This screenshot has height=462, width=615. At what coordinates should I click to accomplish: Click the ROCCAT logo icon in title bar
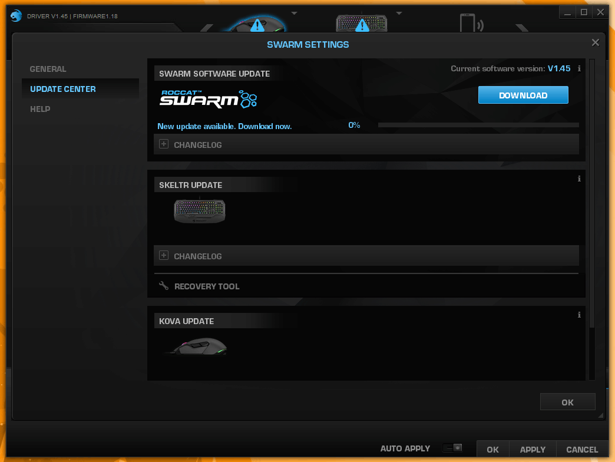point(16,16)
